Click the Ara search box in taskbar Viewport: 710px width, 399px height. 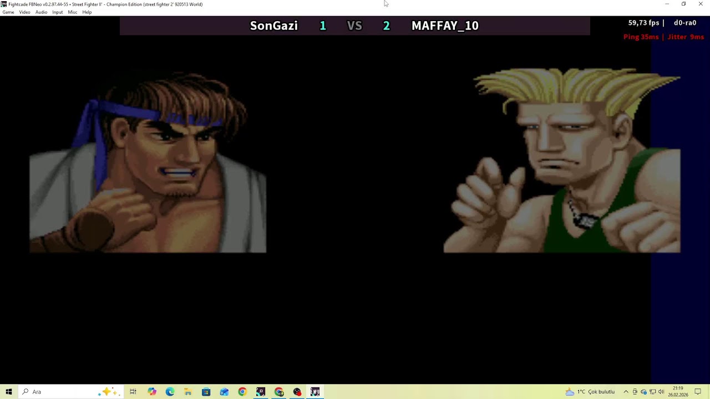tap(70, 392)
